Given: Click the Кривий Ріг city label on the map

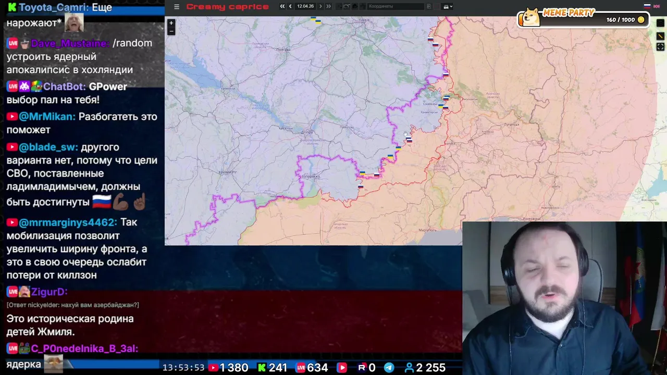Looking at the screenshot, I should point(228,172).
